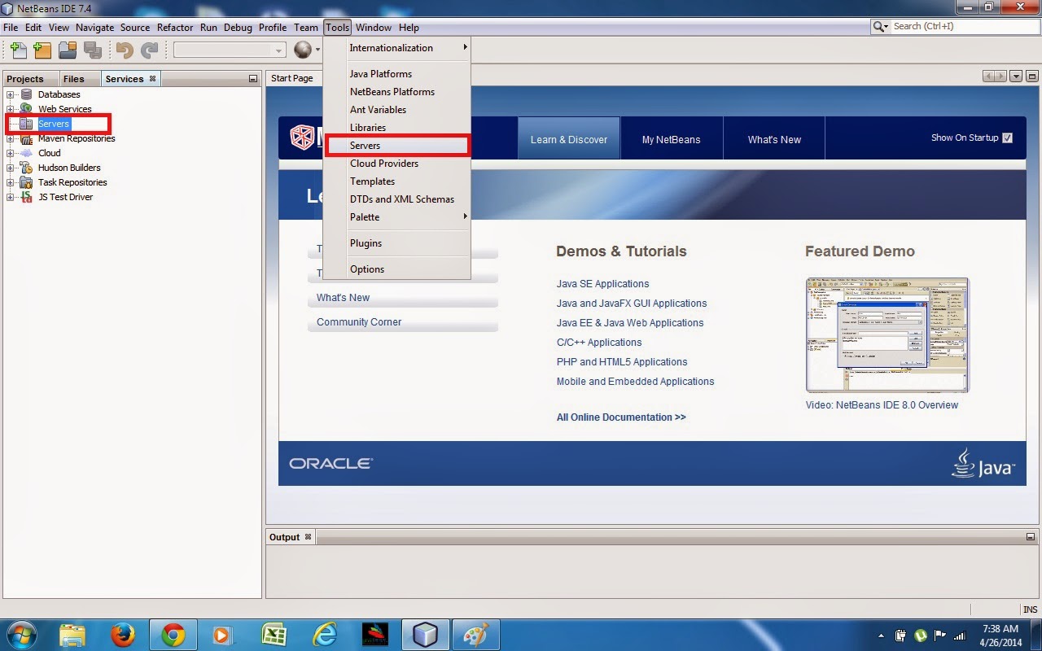This screenshot has width=1042, height=651.
Task: Click the New Project toolbar icon
Action: click(x=42, y=50)
